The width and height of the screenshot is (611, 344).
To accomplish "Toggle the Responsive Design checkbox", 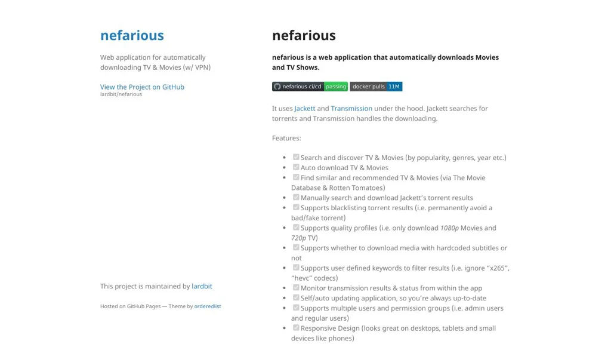I will [x=296, y=328].
